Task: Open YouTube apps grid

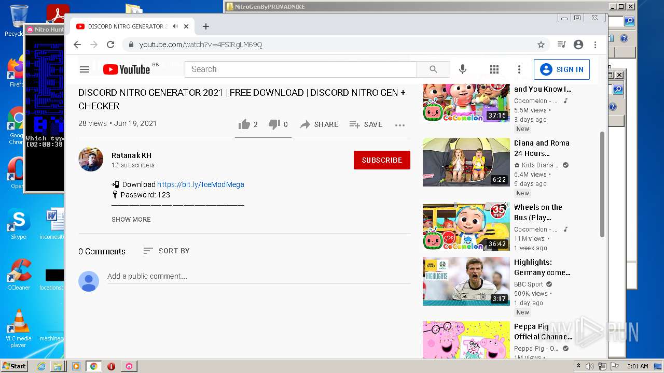Action: click(494, 69)
